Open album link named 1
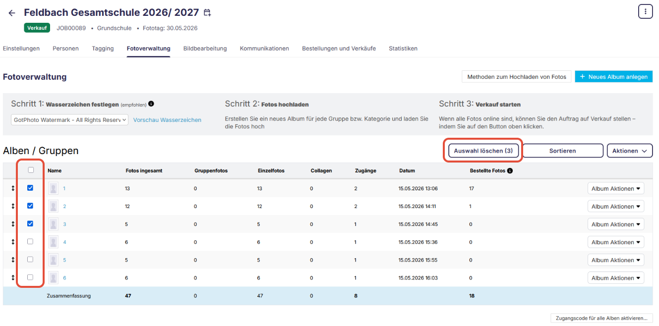 pyautogui.click(x=64, y=189)
